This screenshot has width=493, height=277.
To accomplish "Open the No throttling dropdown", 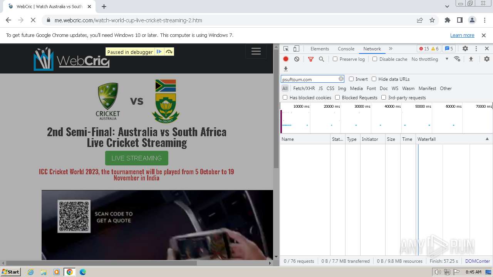I will tap(430, 59).
